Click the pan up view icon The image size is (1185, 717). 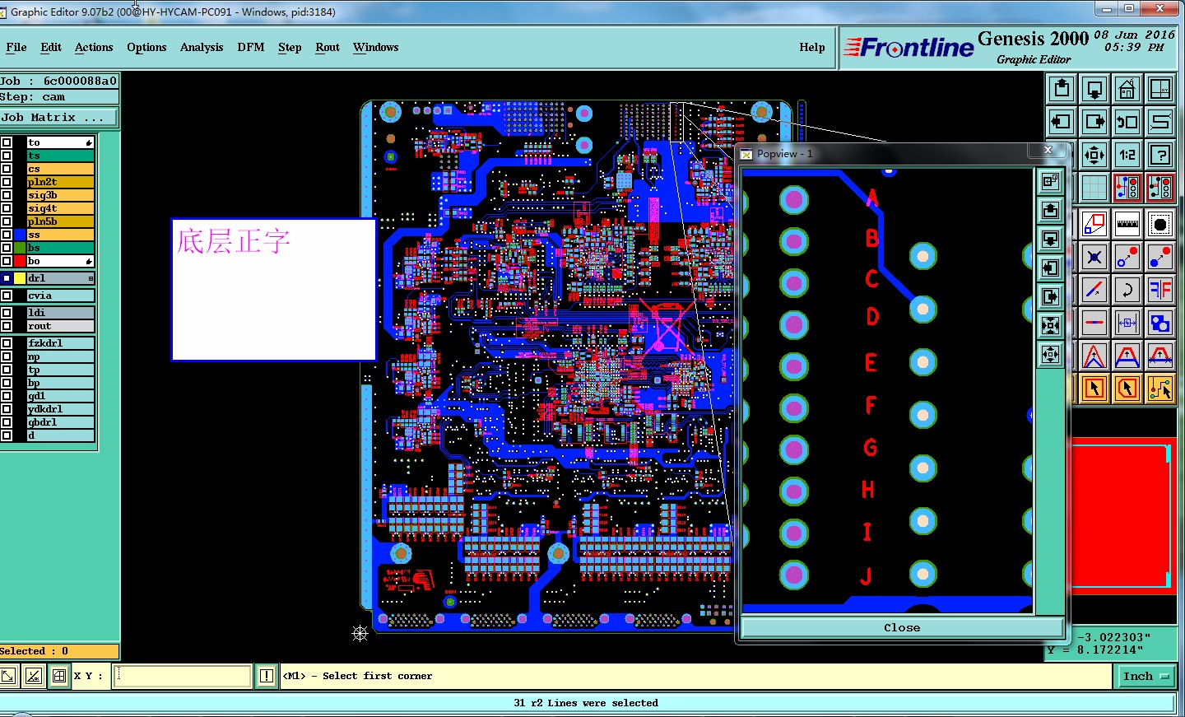[1062, 89]
